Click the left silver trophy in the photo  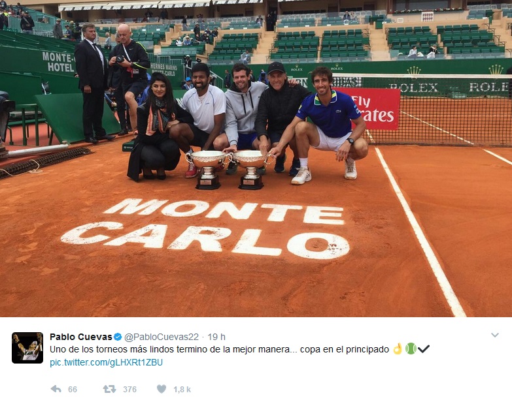pyautogui.click(x=208, y=170)
